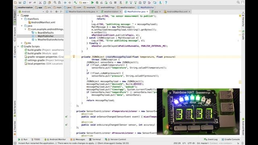Screen dimensions: 258x145
Task: Switch to WeatherStationActivity.java tab
Action: pos(81,12)
